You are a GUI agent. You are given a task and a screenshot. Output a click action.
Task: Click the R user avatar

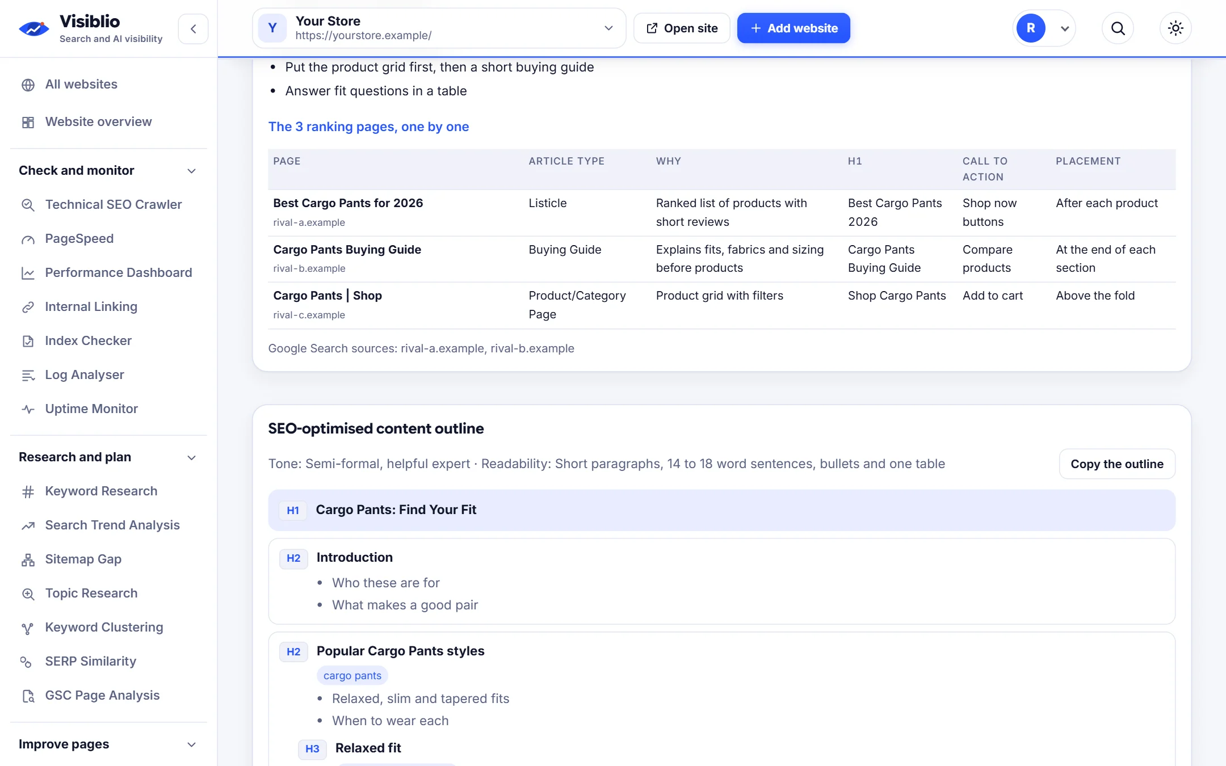click(x=1031, y=28)
